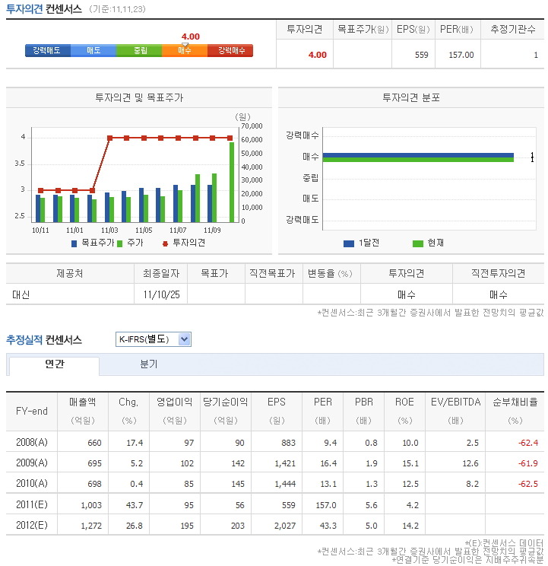
Task: Click green 중립 segment in the rating scale
Action: pos(139,50)
